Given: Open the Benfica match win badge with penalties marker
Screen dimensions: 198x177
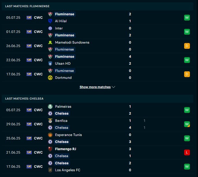Looking at the screenshot, I should click(x=187, y=124).
